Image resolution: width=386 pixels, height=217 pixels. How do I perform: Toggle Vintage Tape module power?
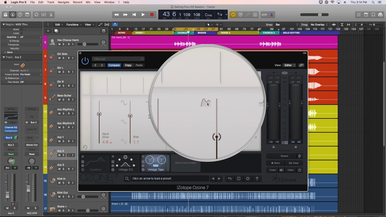tap(143, 170)
